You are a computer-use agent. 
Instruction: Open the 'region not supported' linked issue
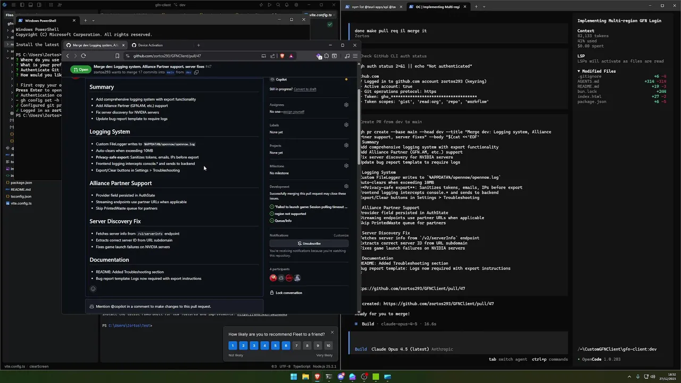pos(290,214)
